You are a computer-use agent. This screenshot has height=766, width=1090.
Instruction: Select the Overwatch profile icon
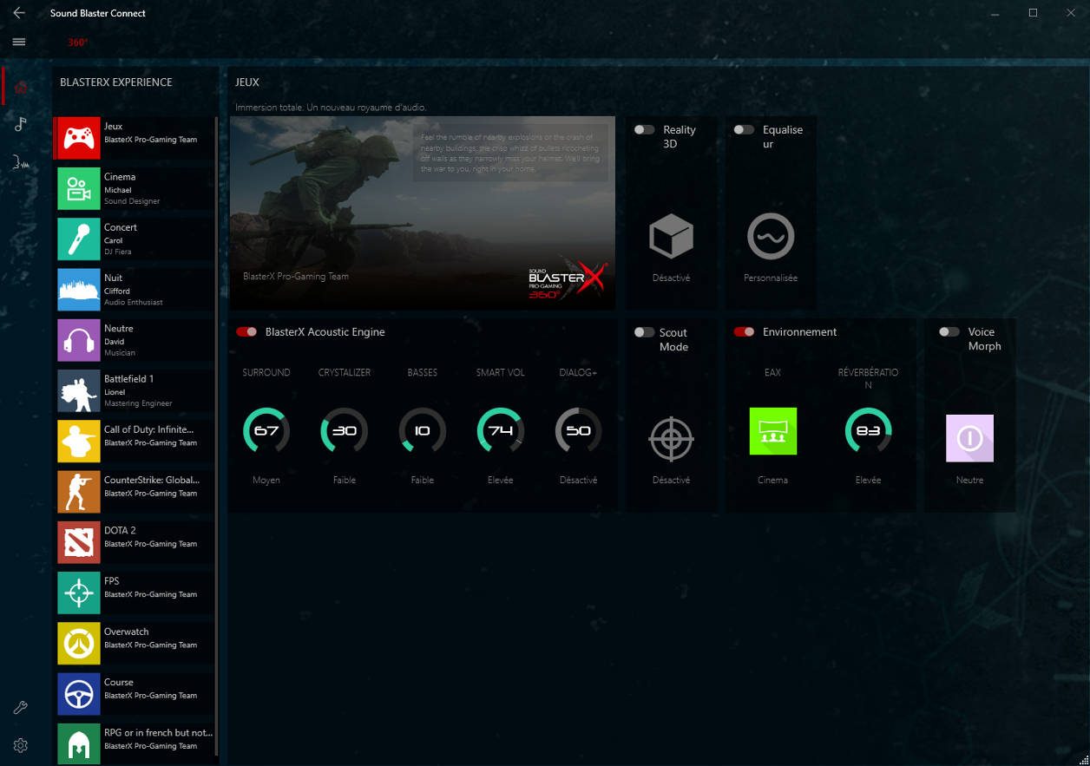[x=79, y=644]
